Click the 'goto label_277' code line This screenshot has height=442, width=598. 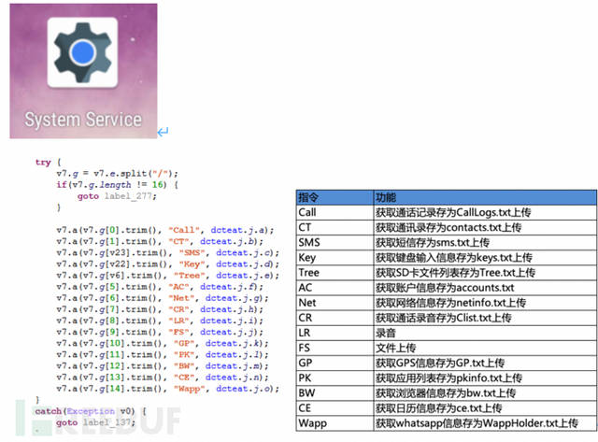(x=117, y=196)
